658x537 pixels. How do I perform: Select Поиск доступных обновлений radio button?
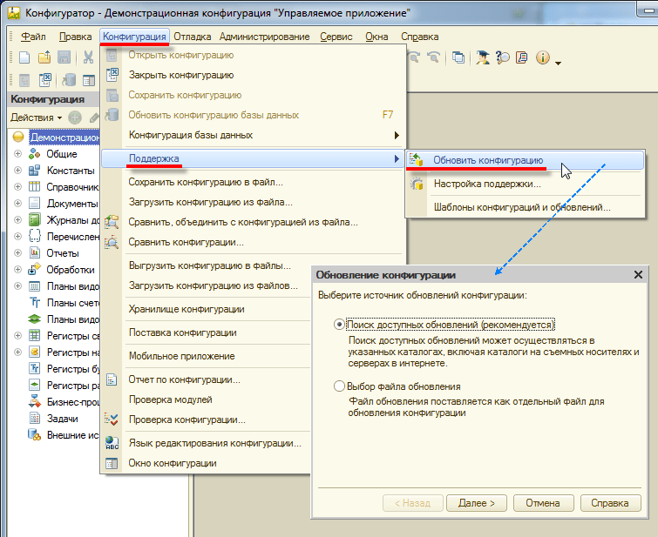pos(339,325)
